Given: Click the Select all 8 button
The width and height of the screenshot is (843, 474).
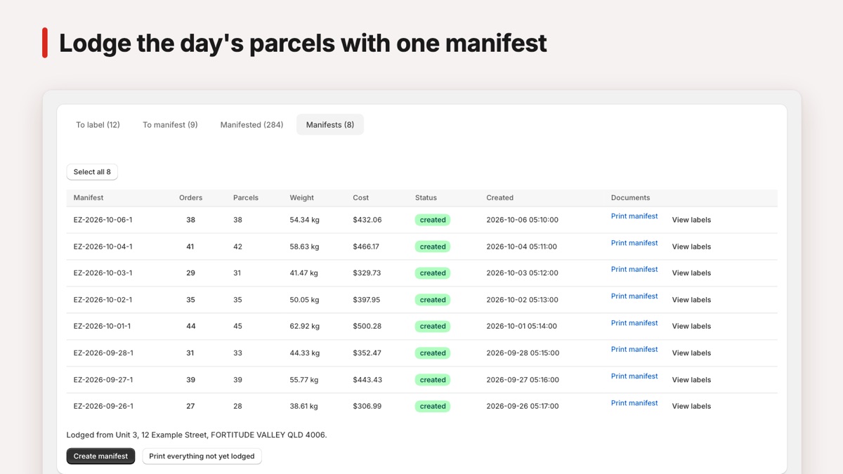Looking at the screenshot, I should pyautogui.click(x=92, y=172).
